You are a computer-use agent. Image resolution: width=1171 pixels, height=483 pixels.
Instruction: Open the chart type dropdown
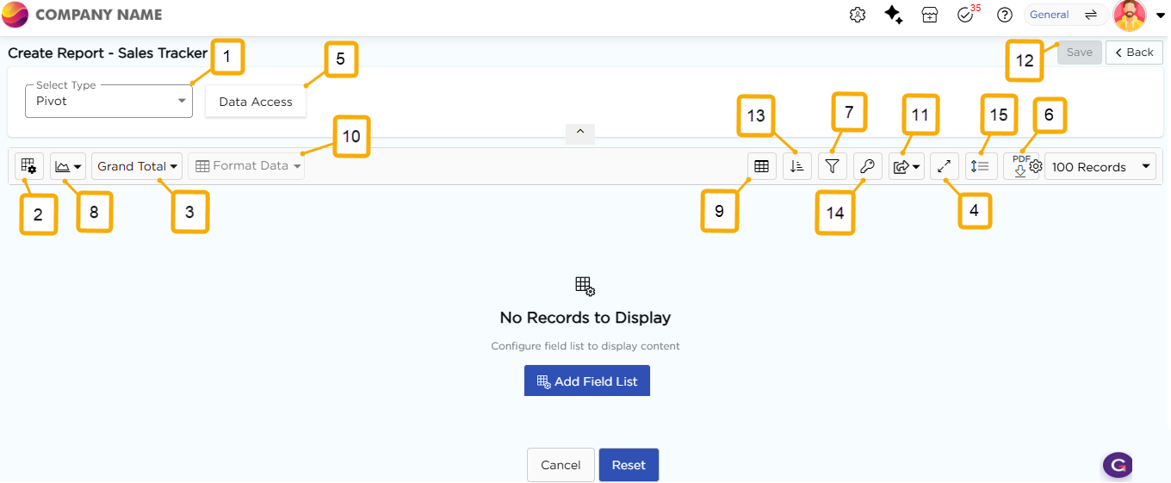tap(68, 166)
